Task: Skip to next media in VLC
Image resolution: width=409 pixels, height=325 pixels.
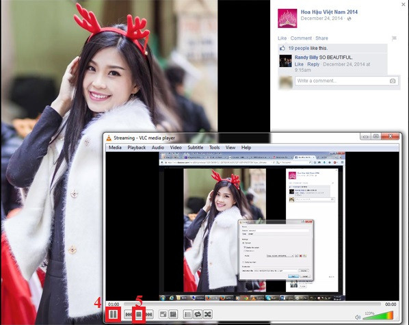Action: point(149,315)
